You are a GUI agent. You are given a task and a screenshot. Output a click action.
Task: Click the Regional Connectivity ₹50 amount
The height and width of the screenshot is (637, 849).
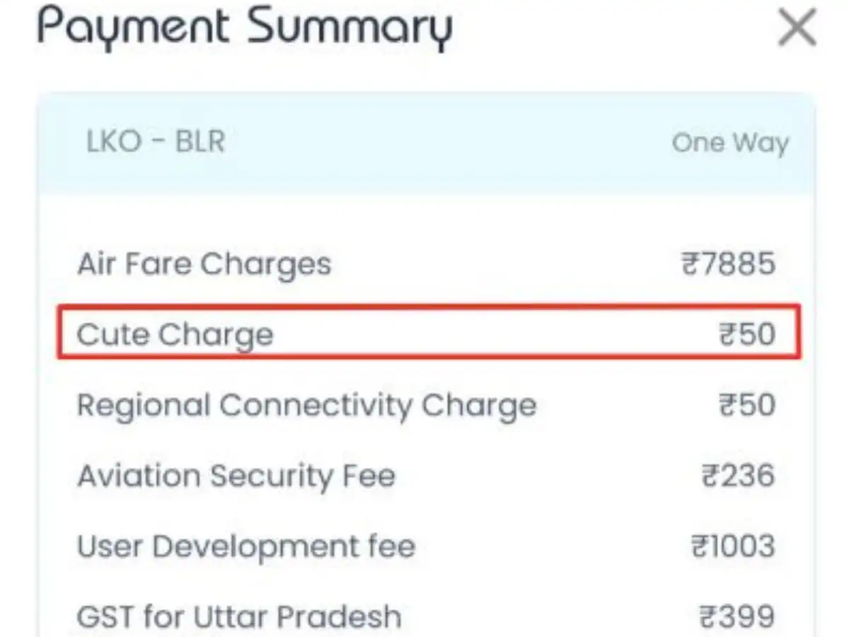747,405
